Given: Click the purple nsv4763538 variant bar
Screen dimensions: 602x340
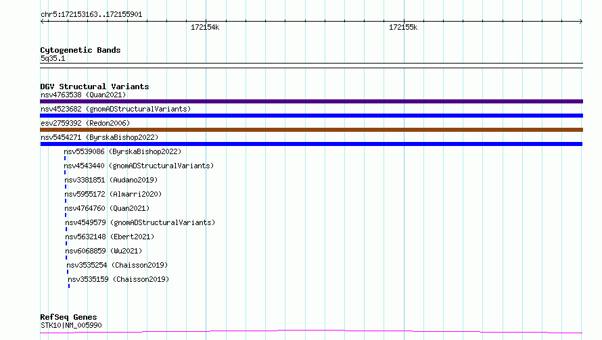Looking at the screenshot, I should pyautogui.click(x=311, y=101).
